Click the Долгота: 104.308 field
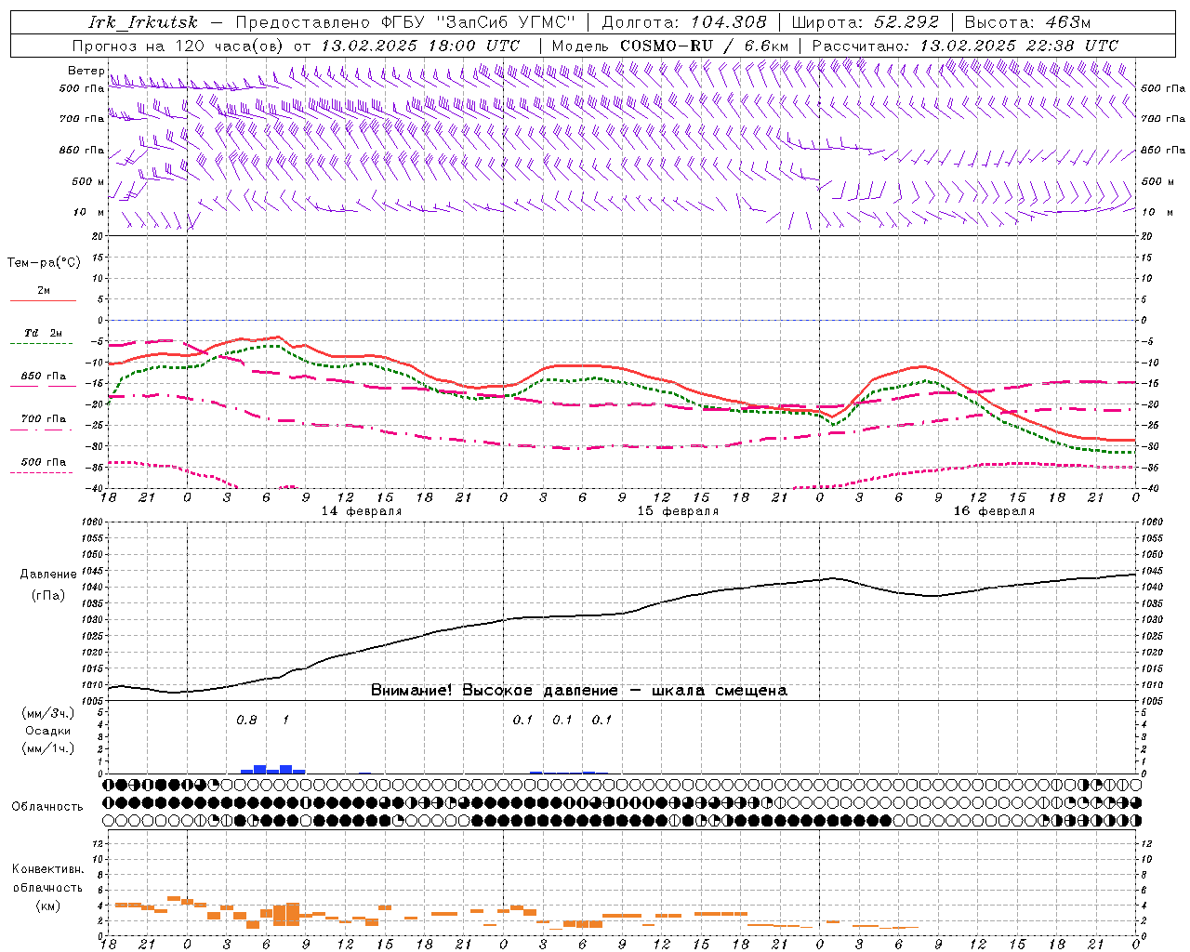The height and width of the screenshot is (952, 1190). coord(684,22)
